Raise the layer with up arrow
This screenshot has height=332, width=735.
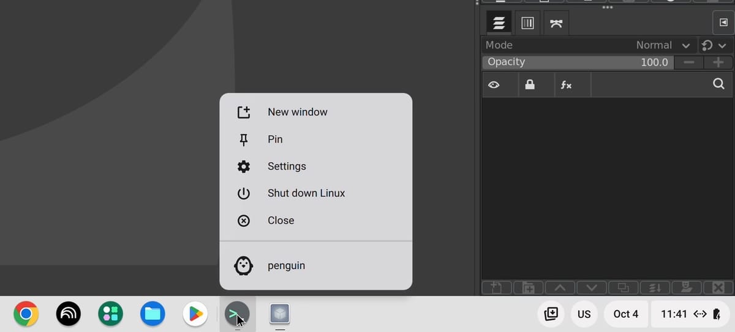(x=560, y=287)
